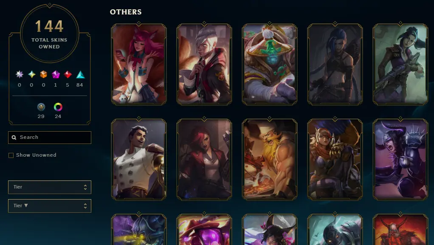This screenshot has height=245, width=434.
Task: Click the 144 Total Skins Owned badge
Action: point(50,34)
